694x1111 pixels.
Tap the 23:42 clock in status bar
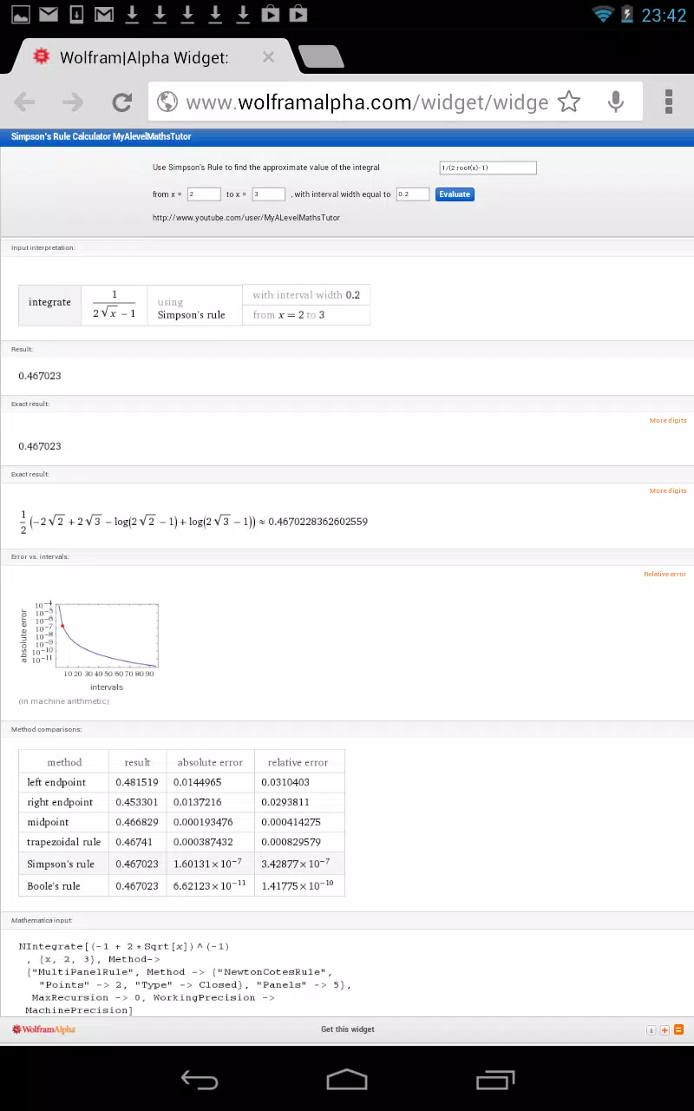tap(664, 15)
